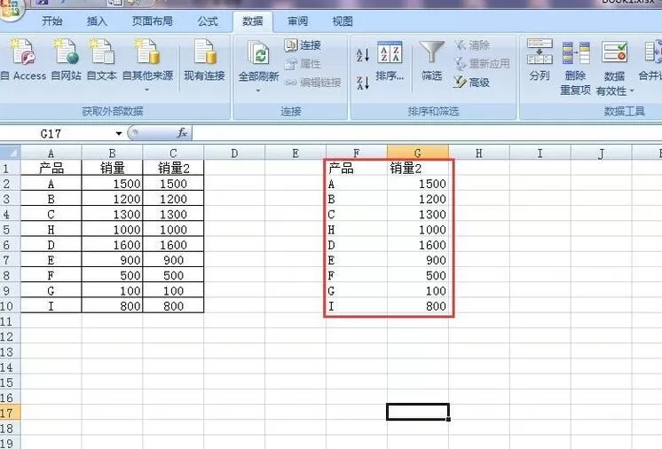The image size is (662, 449).
Task: Expand the 数据有效性 dropdown arrow
Action: [632, 91]
